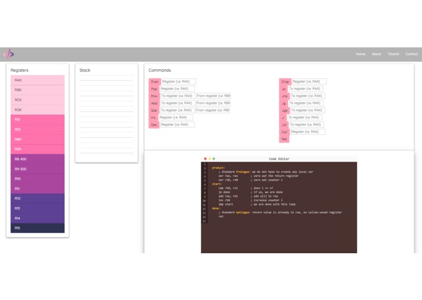
Task: Select the RBP register row
Action: coord(38,139)
